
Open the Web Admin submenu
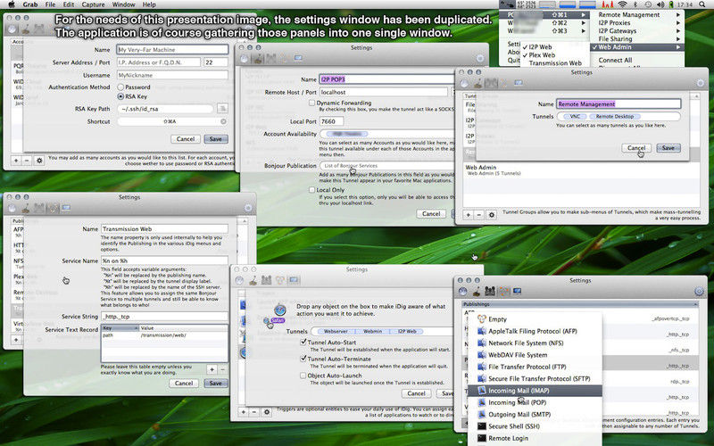pos(637,47)
